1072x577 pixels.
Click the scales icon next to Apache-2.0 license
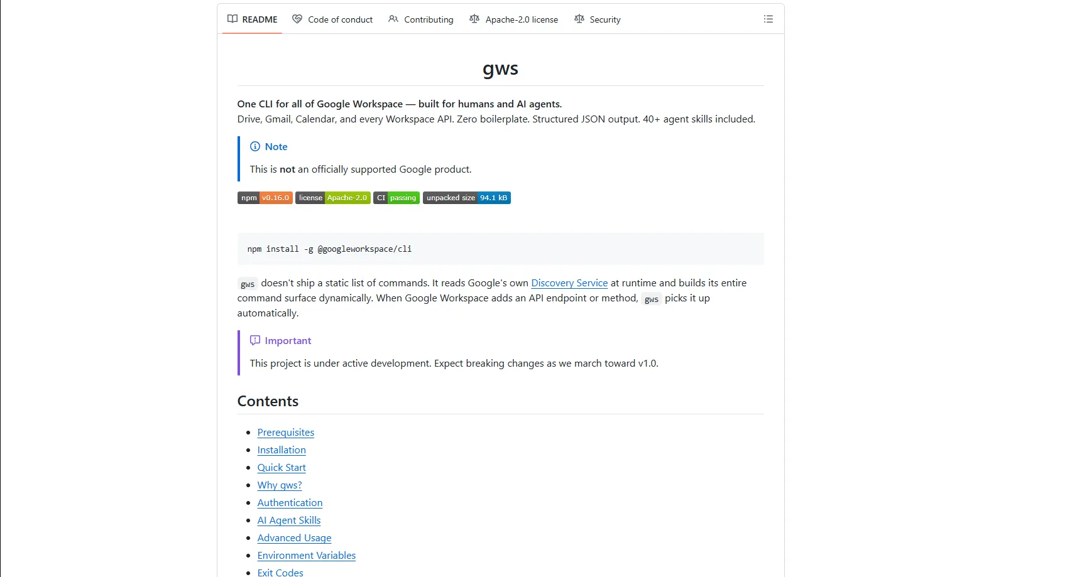(474, 19)
